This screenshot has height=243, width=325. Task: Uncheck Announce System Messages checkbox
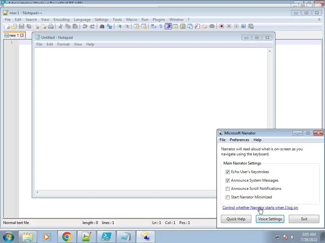point(228,180)
